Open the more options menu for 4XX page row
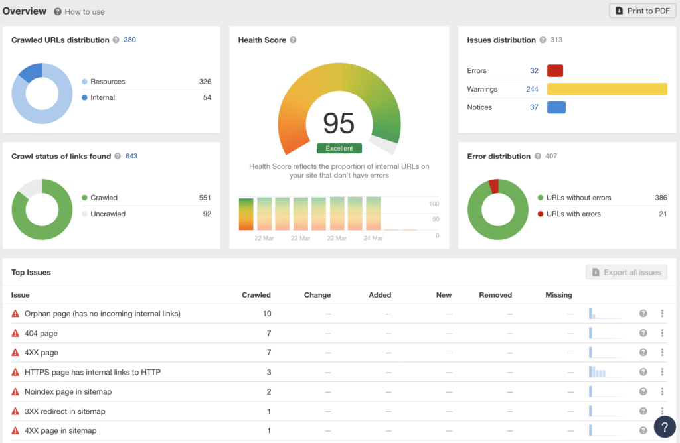This screenshot has height=443, width=680. [662, 352]
